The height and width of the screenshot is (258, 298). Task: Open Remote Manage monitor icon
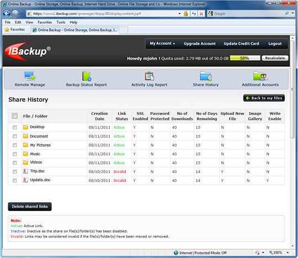tap(30, 76)
